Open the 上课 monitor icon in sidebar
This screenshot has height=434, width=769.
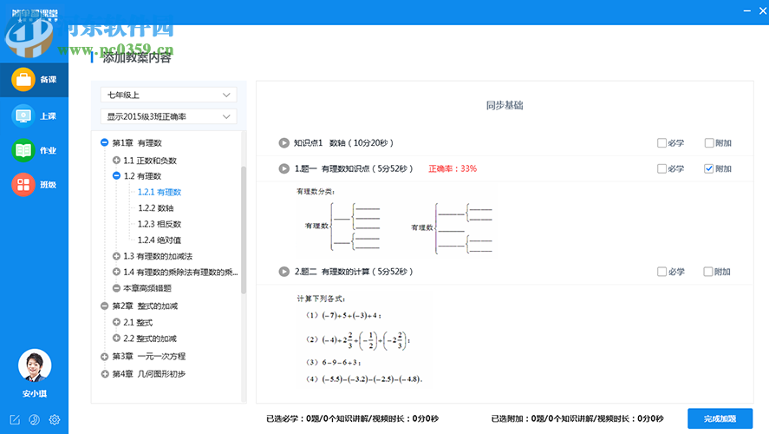[x=23, y=115]
